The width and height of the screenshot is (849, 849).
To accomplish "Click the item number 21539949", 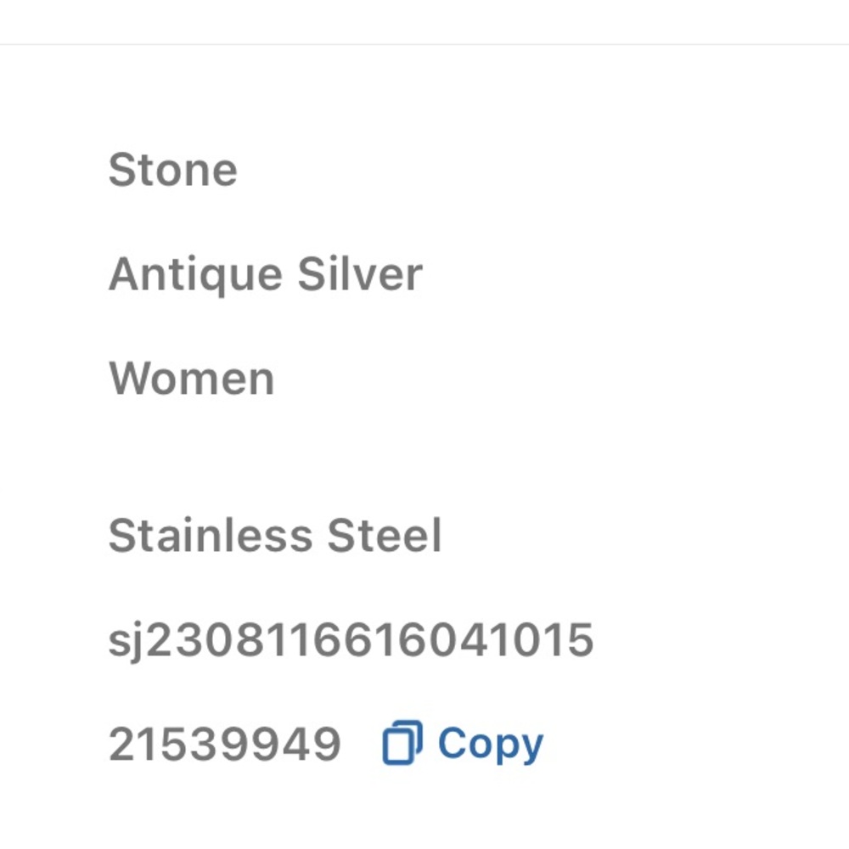I will pos(225,745).
